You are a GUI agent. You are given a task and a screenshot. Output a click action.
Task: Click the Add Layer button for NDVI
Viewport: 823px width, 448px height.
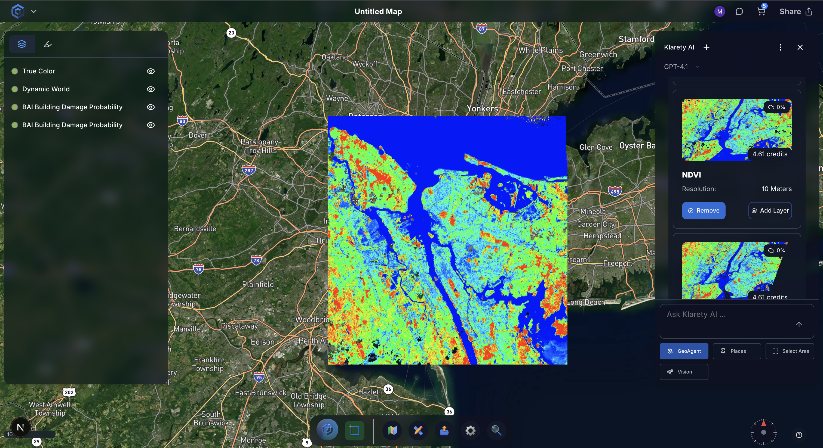tap(770, 211)
